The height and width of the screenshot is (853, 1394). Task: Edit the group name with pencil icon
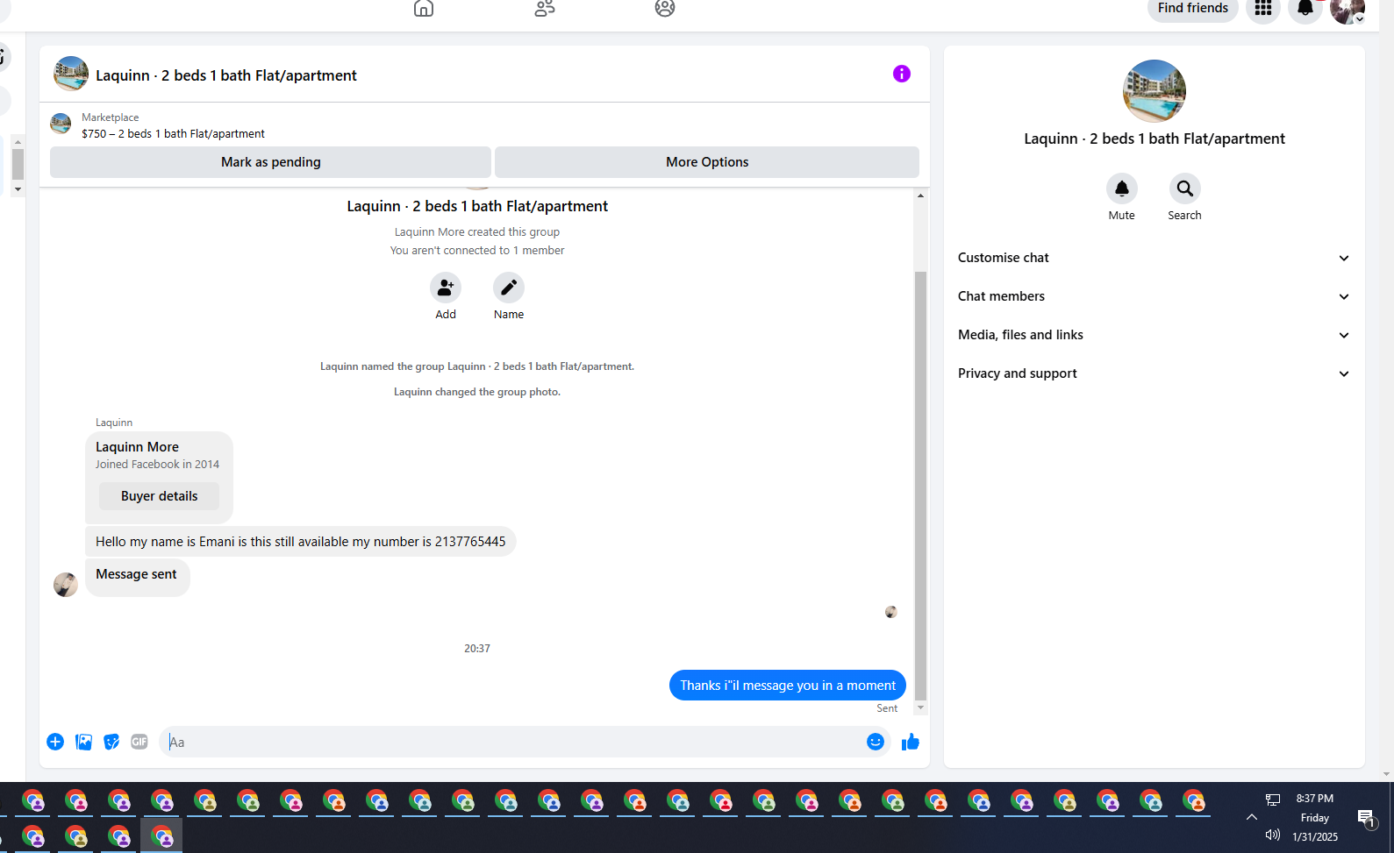click(509, 288)
